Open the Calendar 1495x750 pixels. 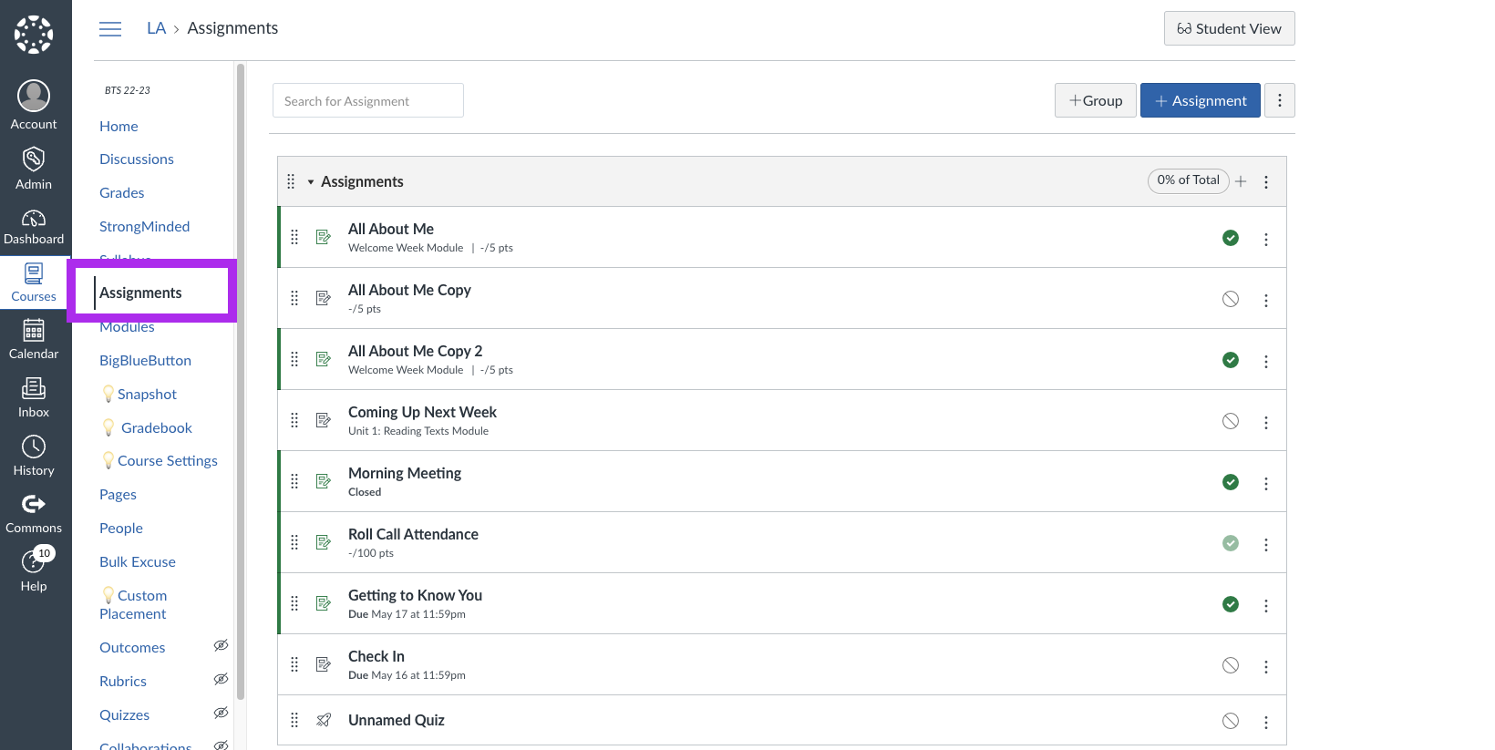click(34, 339)
